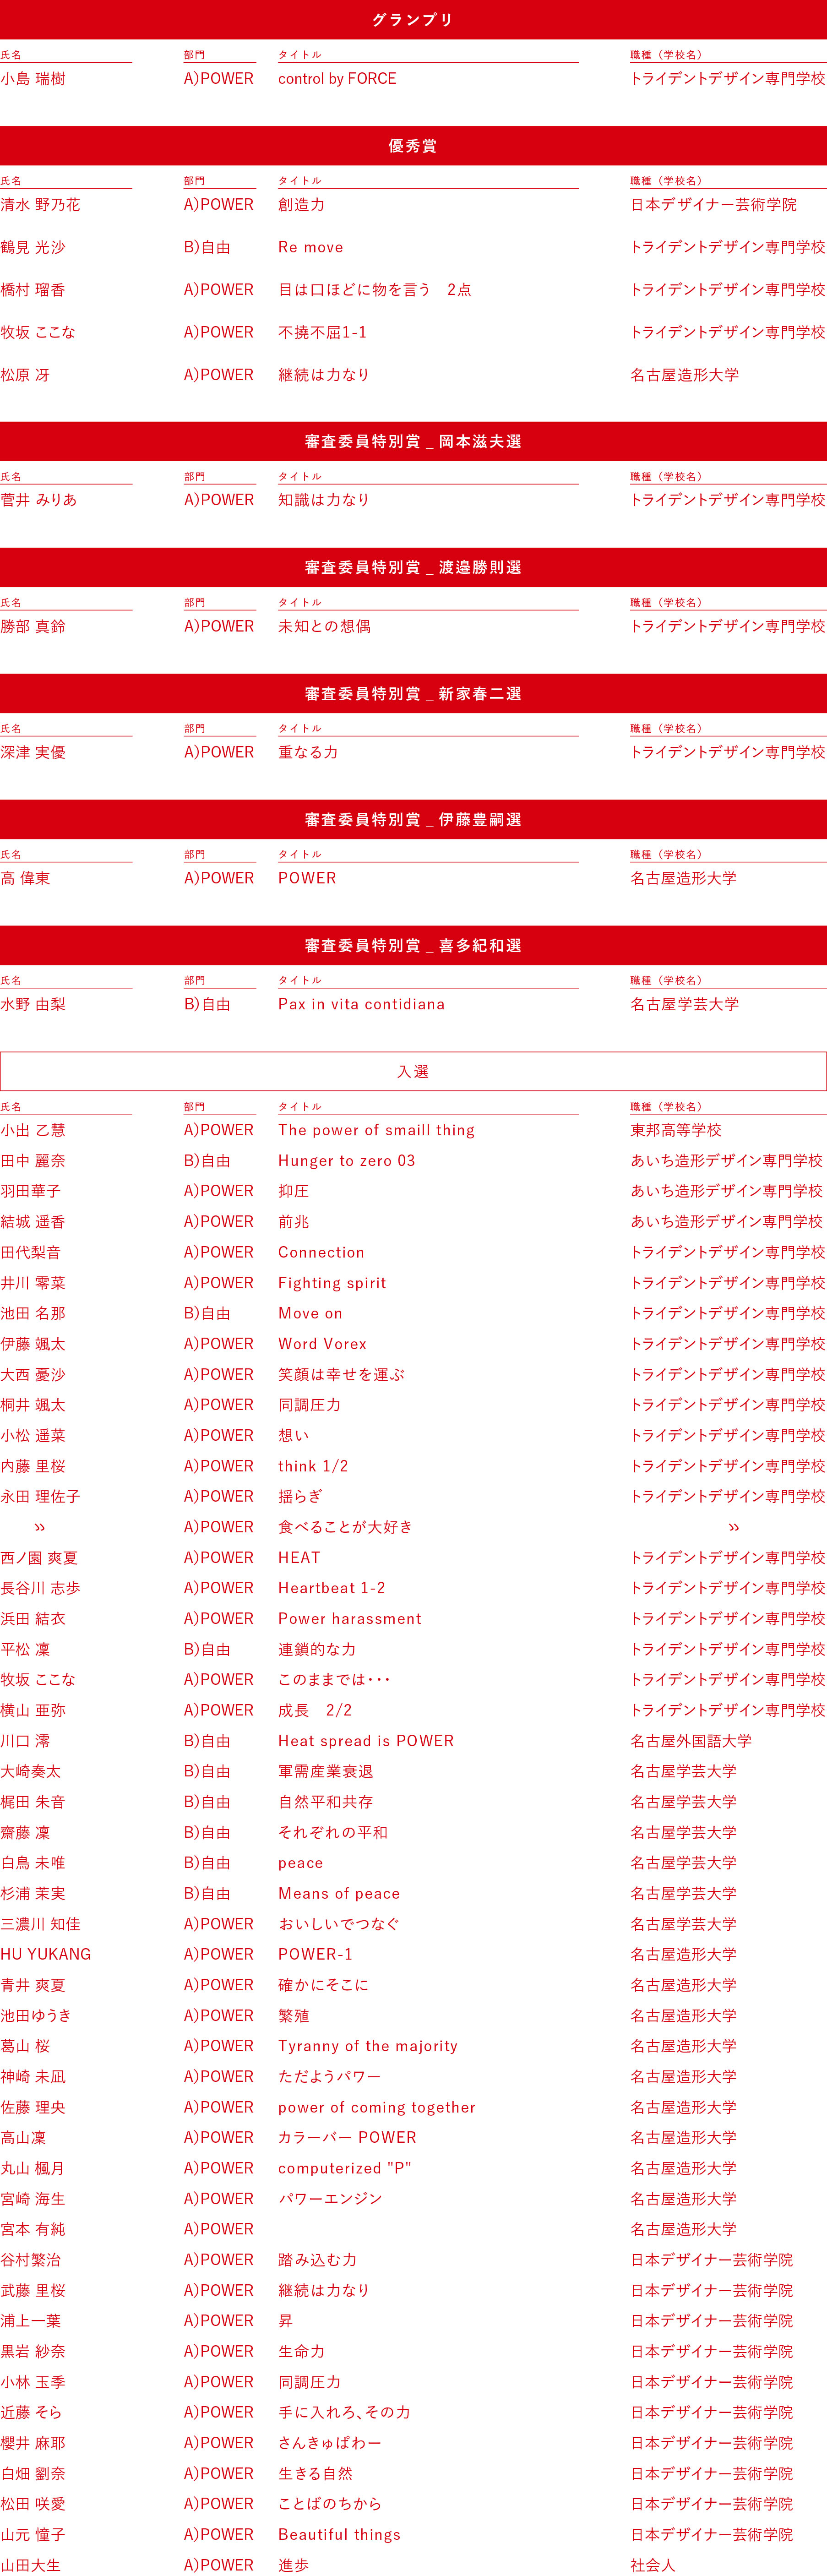
Task: Click the '審査委員特別賞 _ 喜多紀和選' header
Action: pos(413,946)
